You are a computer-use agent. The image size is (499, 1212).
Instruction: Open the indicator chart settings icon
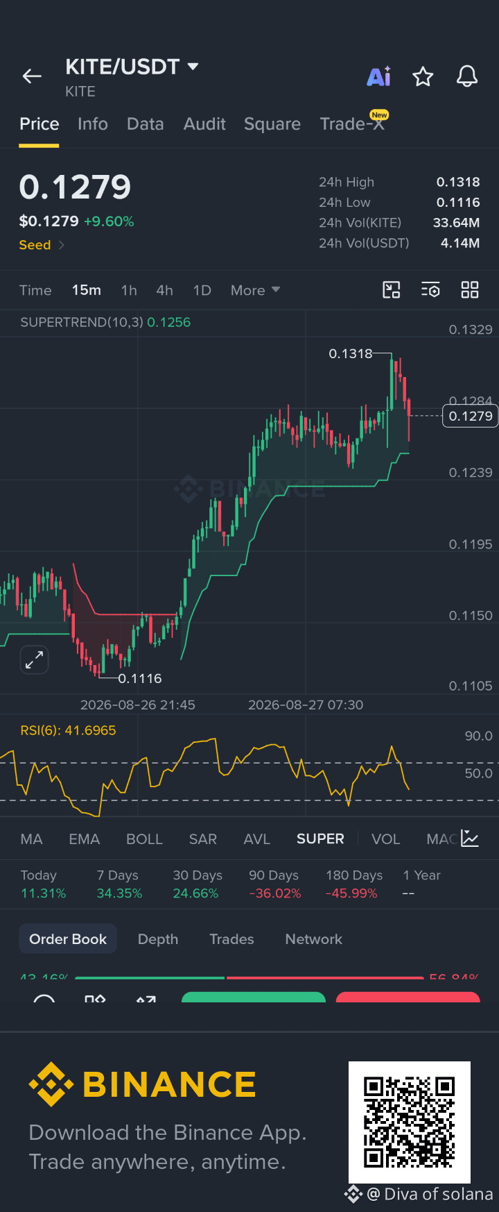(470, 839)
